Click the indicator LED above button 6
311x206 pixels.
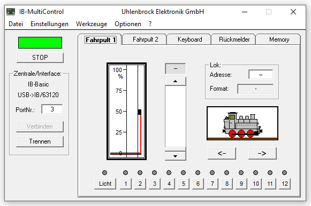pyautogui.click(x=198, y=172)
